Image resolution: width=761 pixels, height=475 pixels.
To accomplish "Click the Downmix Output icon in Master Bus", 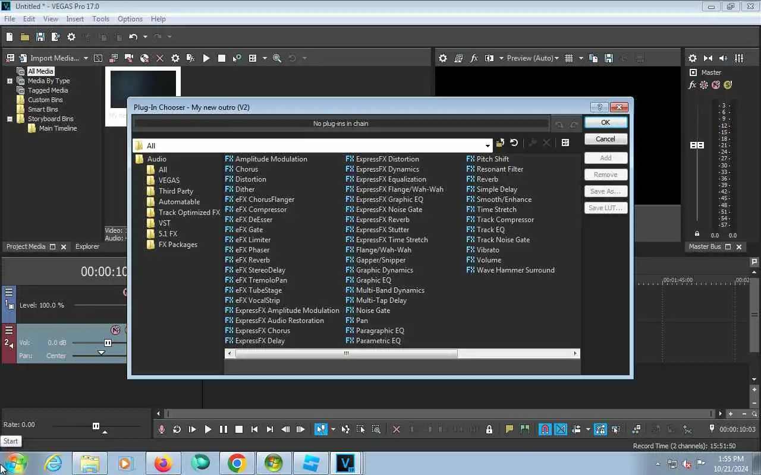I will (708, 58).
